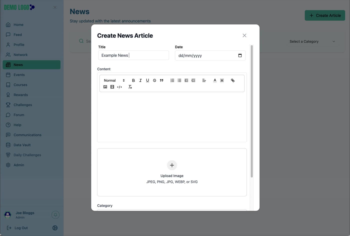Apply strikethrough formatting

pyautogui.click(x=154, y=80)
